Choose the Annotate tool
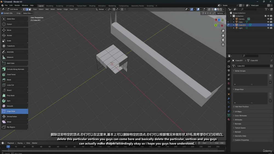This screenshot has width=274, height=154. [x=15, y=52]
